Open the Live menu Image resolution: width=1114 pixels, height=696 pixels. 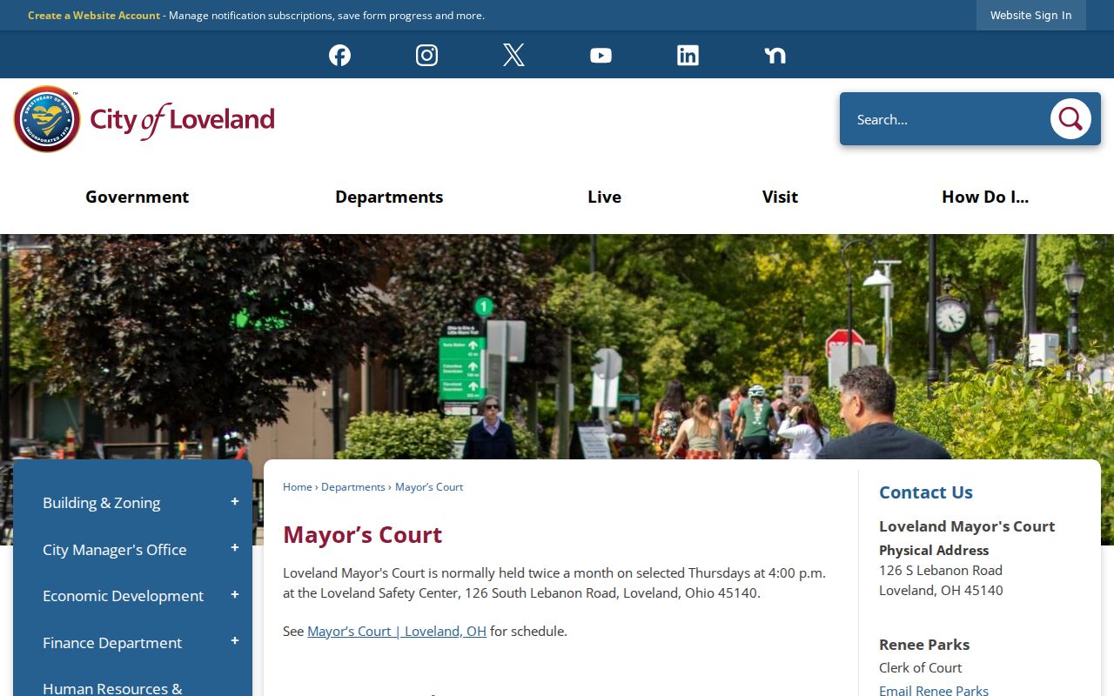point(604,197)
